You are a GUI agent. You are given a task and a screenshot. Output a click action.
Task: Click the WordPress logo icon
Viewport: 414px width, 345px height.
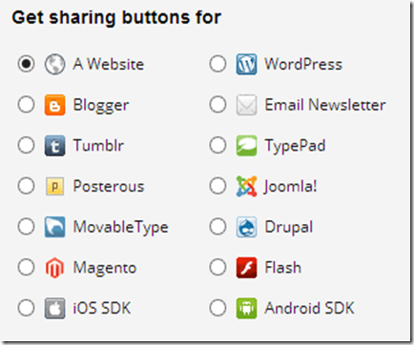click(246, 64)
